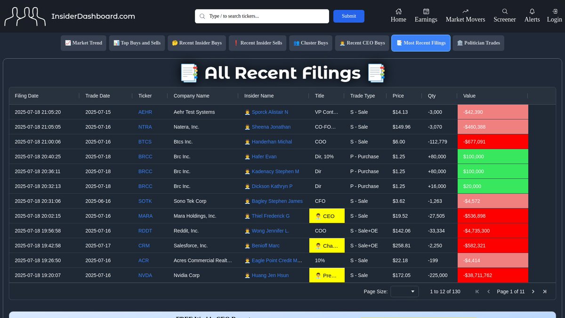565x318 pixels.
Task: Open BTCS ticker link
Action: click(x=145, y=142)
